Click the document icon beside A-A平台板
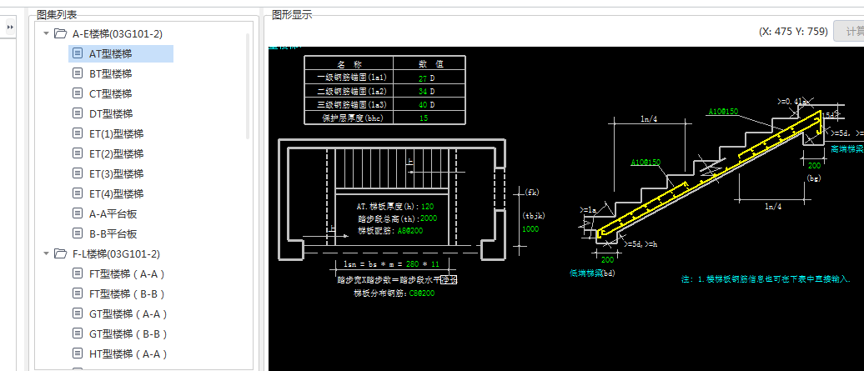The width and height of the screenshot is (864, 371). 78,213
